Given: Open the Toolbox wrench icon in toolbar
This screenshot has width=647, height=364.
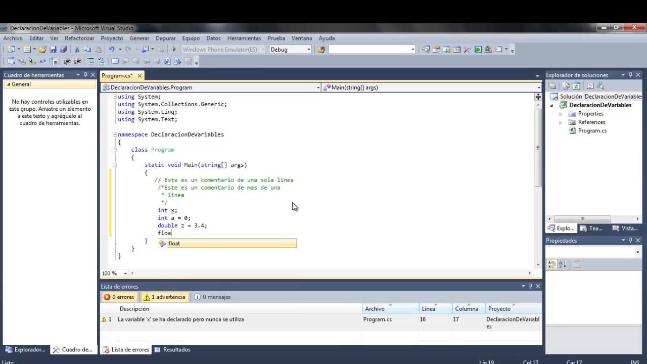Looking at the screenshot, I should [x=468, y=49].
